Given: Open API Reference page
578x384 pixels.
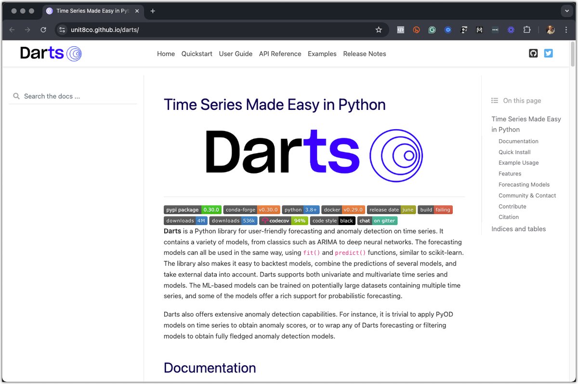Looking at the screenshot, I should [280, 54].
